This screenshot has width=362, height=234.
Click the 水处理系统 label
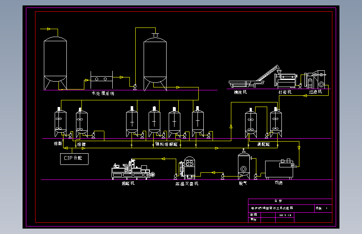(x=103, y=93)
